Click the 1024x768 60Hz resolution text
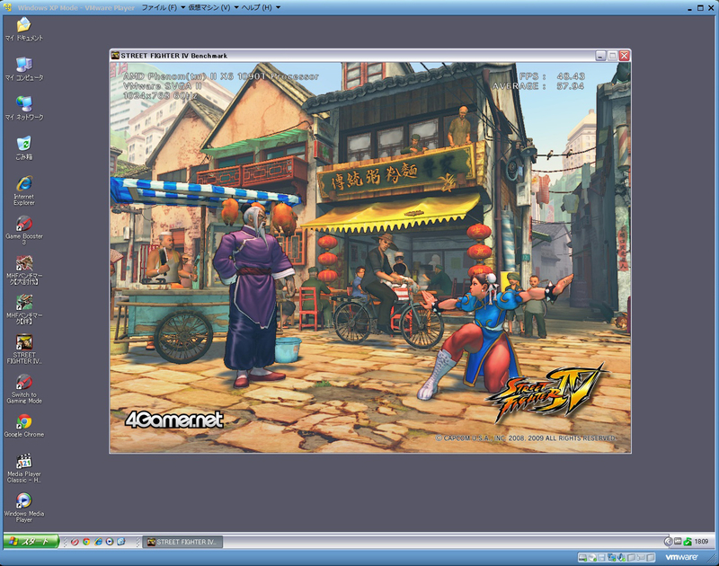Image resolution: width=719 pixels, height=566 pixels. coord(160,96)
